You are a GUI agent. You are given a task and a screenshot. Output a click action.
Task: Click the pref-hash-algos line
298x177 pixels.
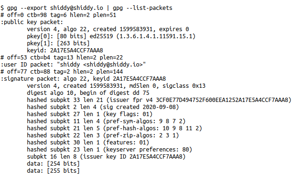(114, 128)
